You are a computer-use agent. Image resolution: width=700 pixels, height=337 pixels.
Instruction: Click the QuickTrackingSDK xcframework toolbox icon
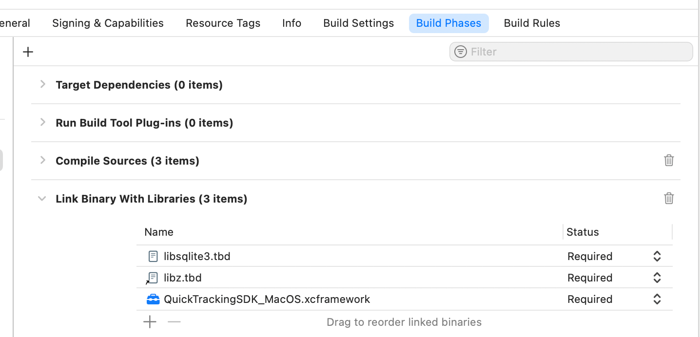coord(153,299)
